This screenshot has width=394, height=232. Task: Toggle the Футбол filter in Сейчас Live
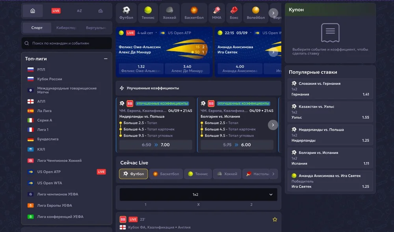[x=134, y=174]
